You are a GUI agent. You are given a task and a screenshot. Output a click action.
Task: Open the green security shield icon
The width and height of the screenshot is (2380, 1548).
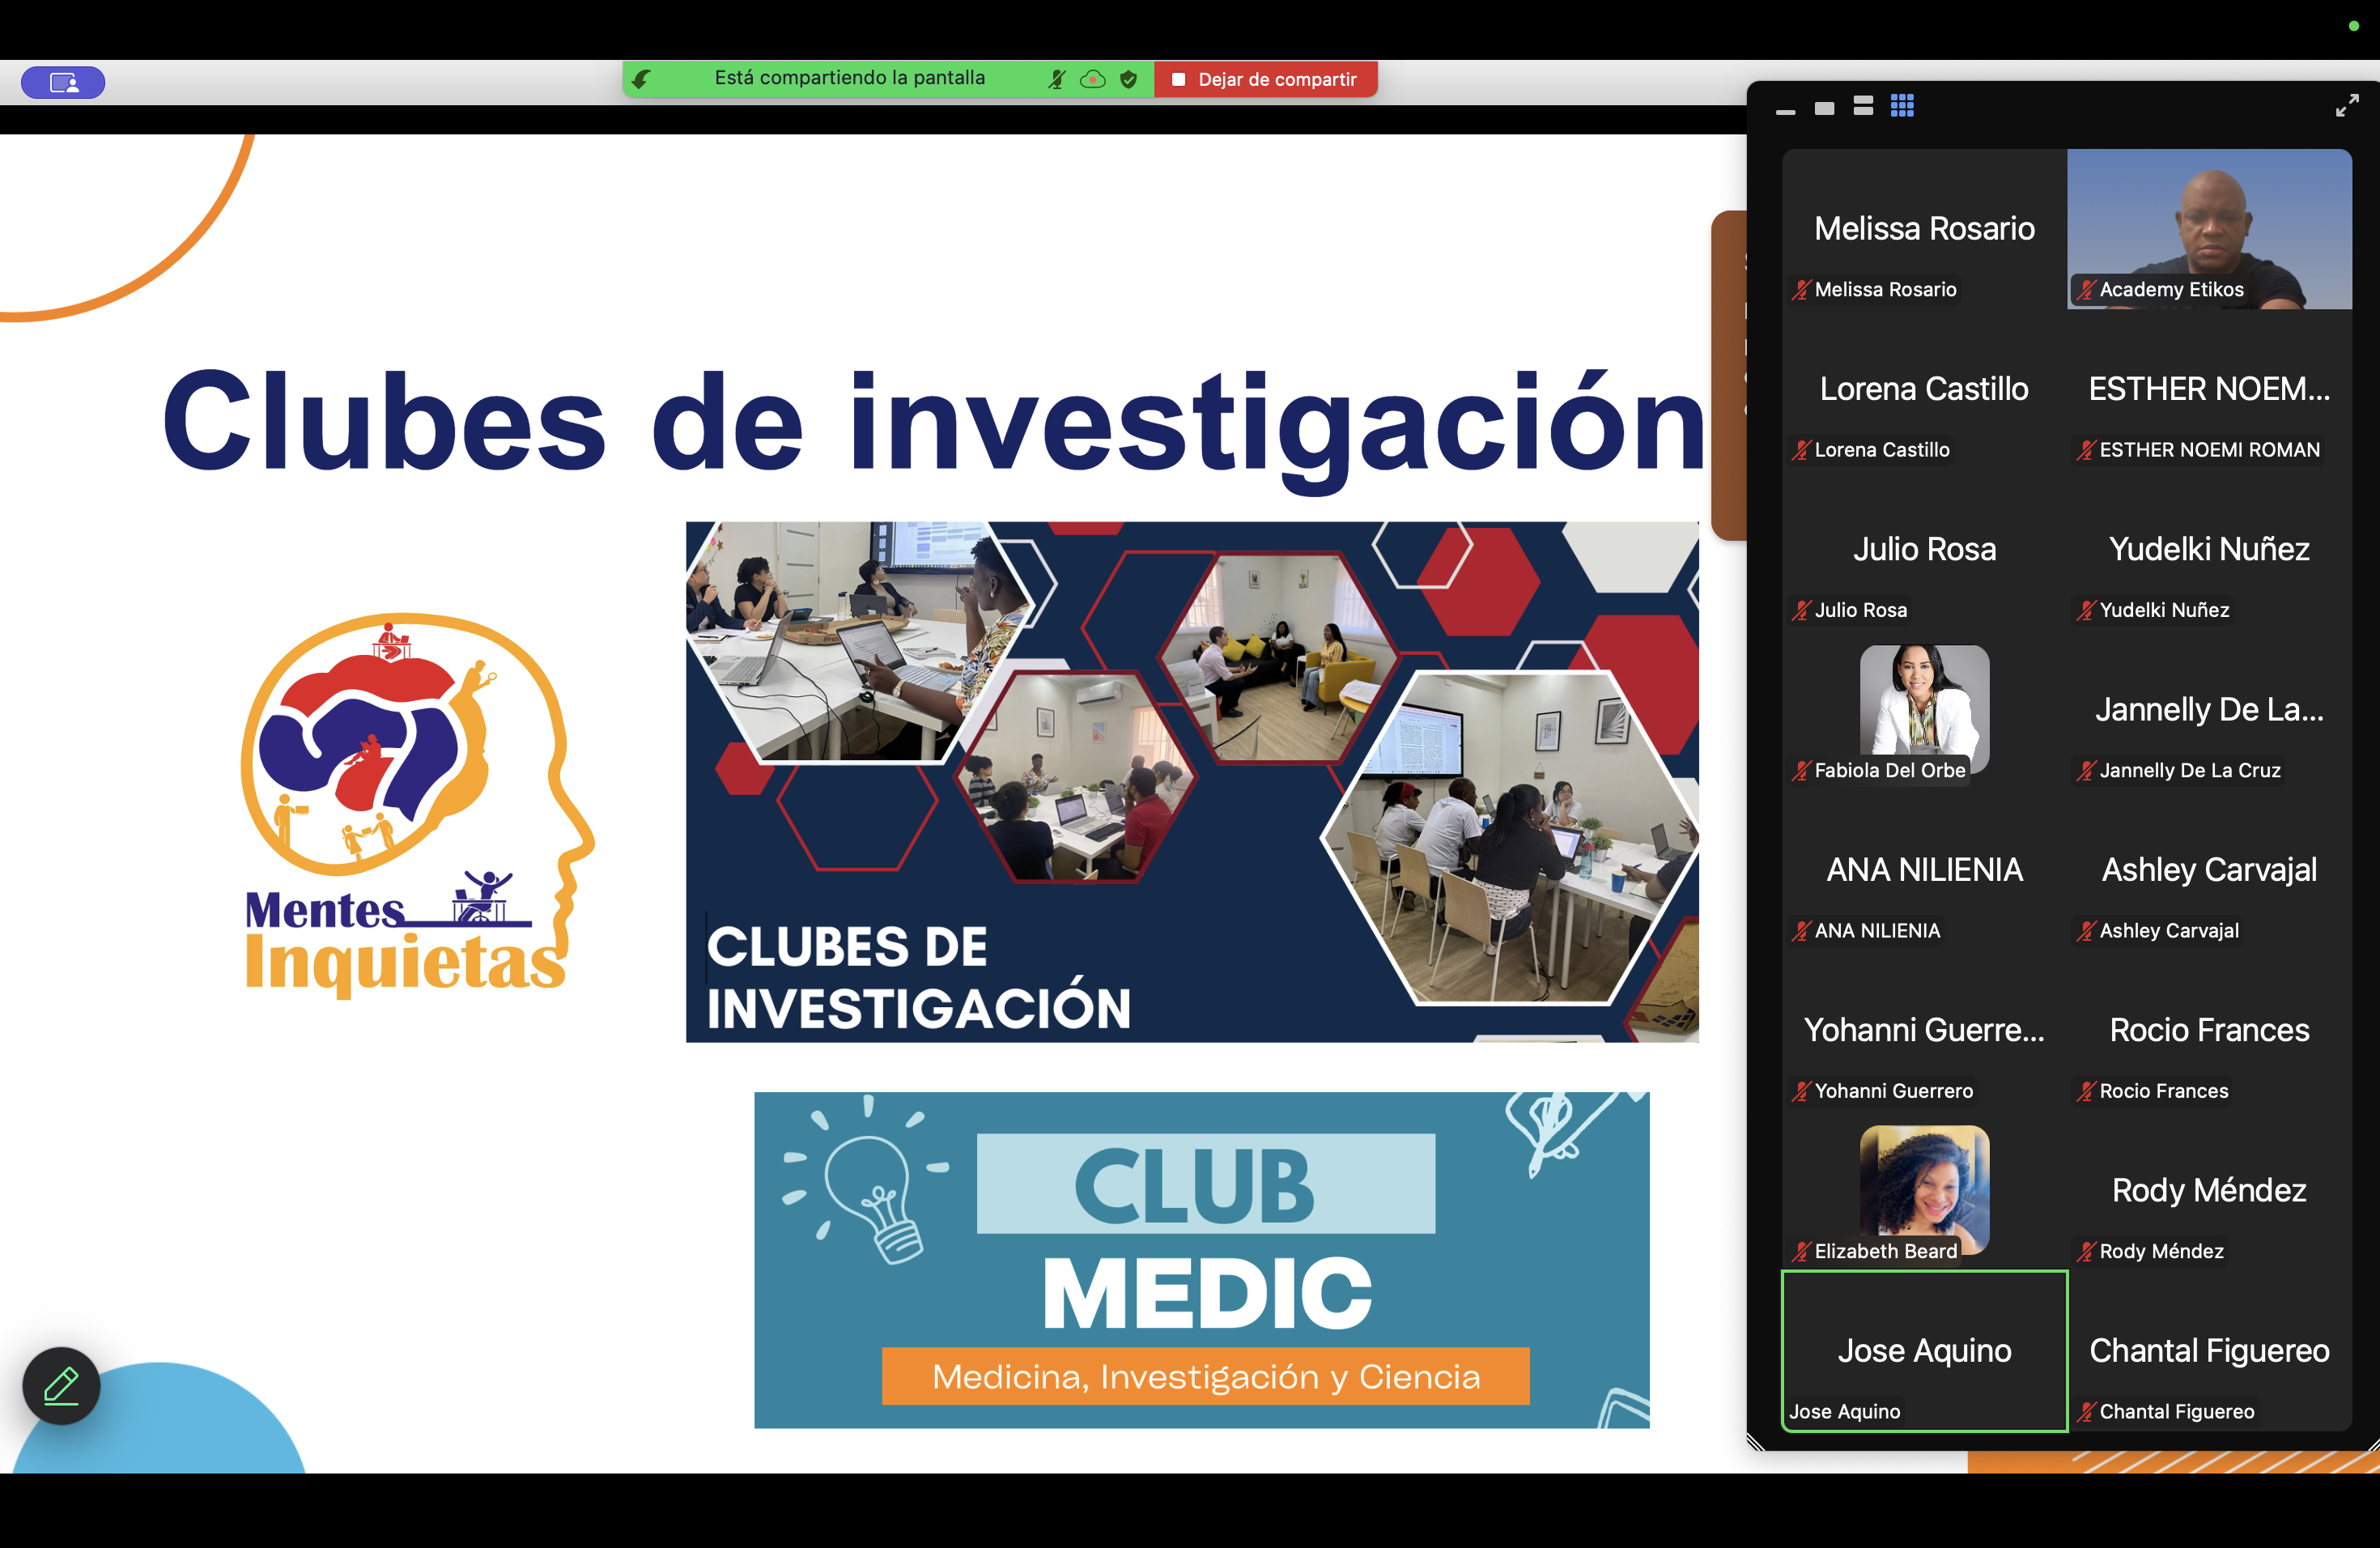click(1129, 79)
